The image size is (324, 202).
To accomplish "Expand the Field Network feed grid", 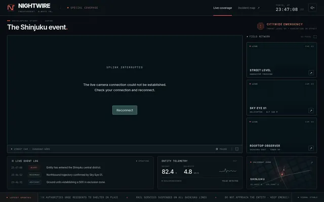I will (x=315, y=37).
